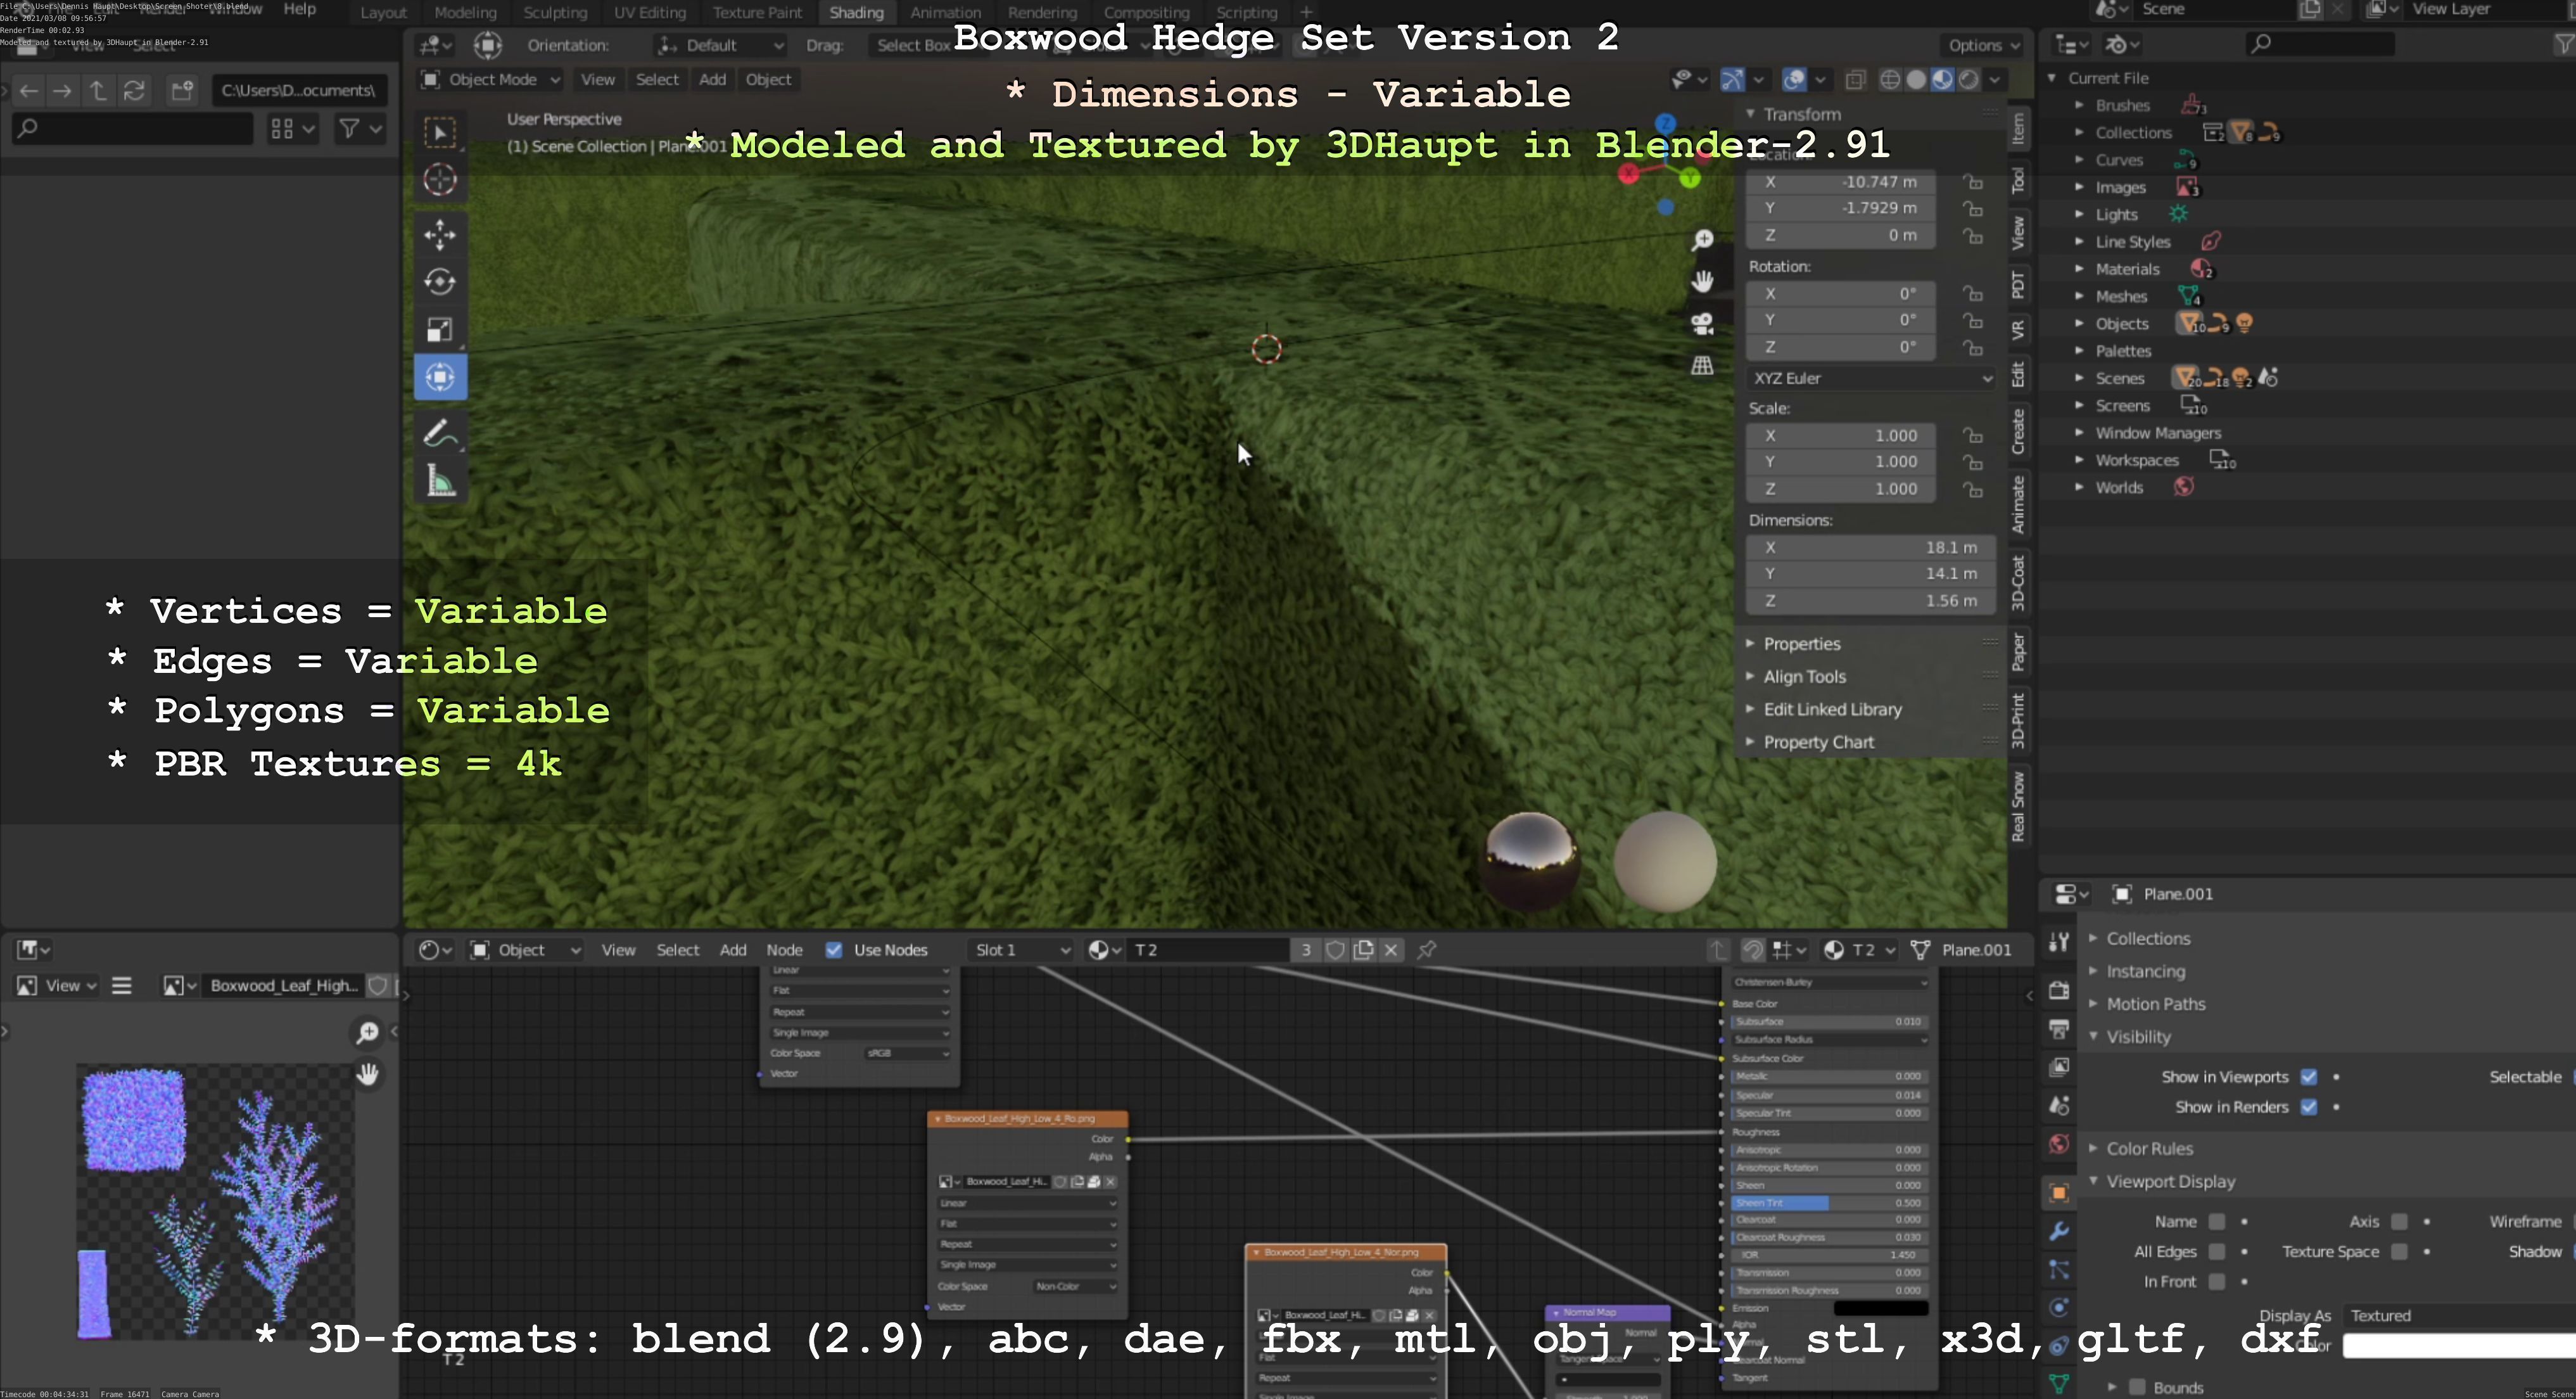Image resolution: width=2576 pixels, height=1399 pixels.
Task: Expand the Align Tools panel
Action: click(x=1804, y=677)
